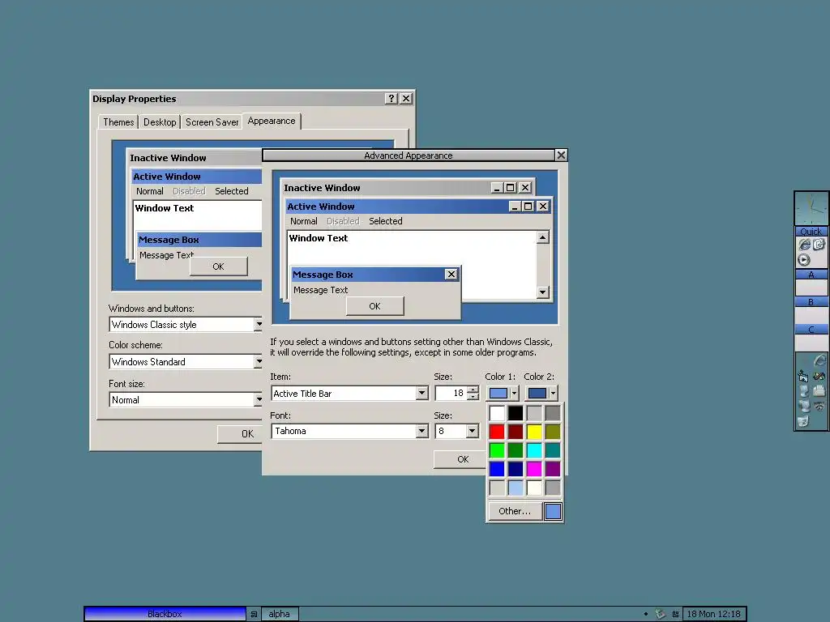The height and width of the screenshot is (622, 830).
Task: Pick the bright green swatch
Action: point(497,450)
